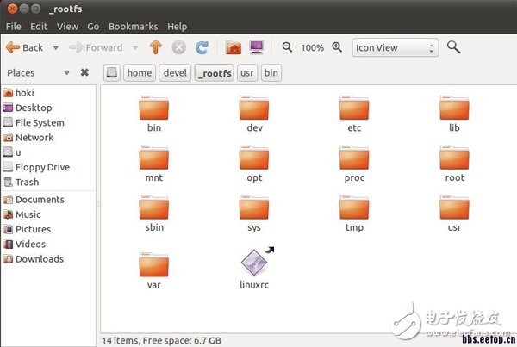Open the Computer location icon

(257, 47)
